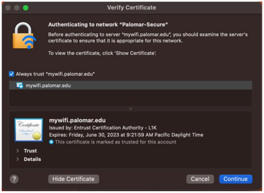Image resolution: width=264 pixels, height=193 pixels.
Task: Dismiss the dialog with Cancel
Action: [x=200, y=179]
